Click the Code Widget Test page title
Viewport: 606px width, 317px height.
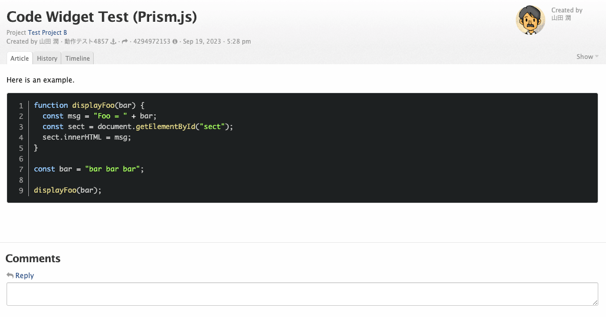pyautogui.click(x=101, y=16)
